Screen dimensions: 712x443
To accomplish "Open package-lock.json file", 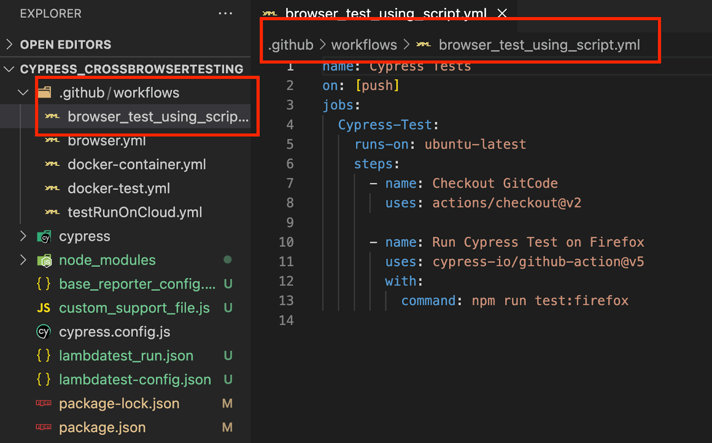I will pos(119,404).
